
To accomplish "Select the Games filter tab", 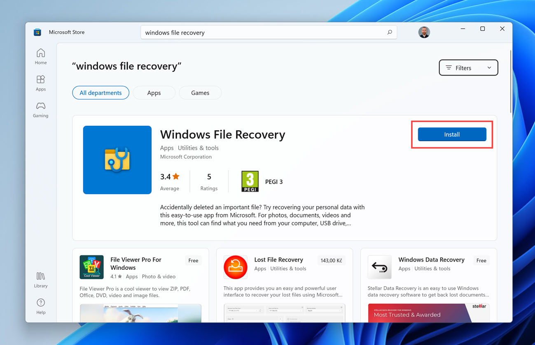I will pyautogui.click(x=200, y=93).
